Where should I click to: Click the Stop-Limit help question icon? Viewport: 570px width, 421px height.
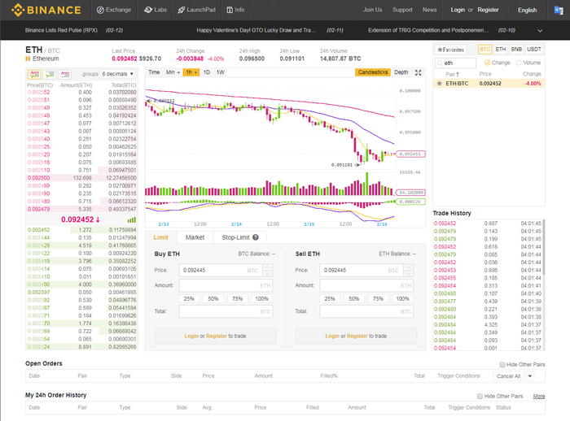(x=256, y=237)
